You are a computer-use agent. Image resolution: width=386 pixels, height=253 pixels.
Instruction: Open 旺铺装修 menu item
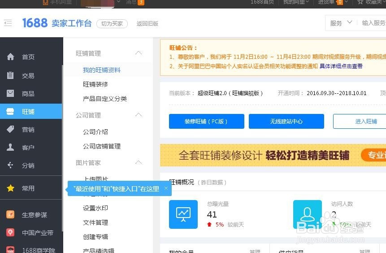[x=95, y=84]
